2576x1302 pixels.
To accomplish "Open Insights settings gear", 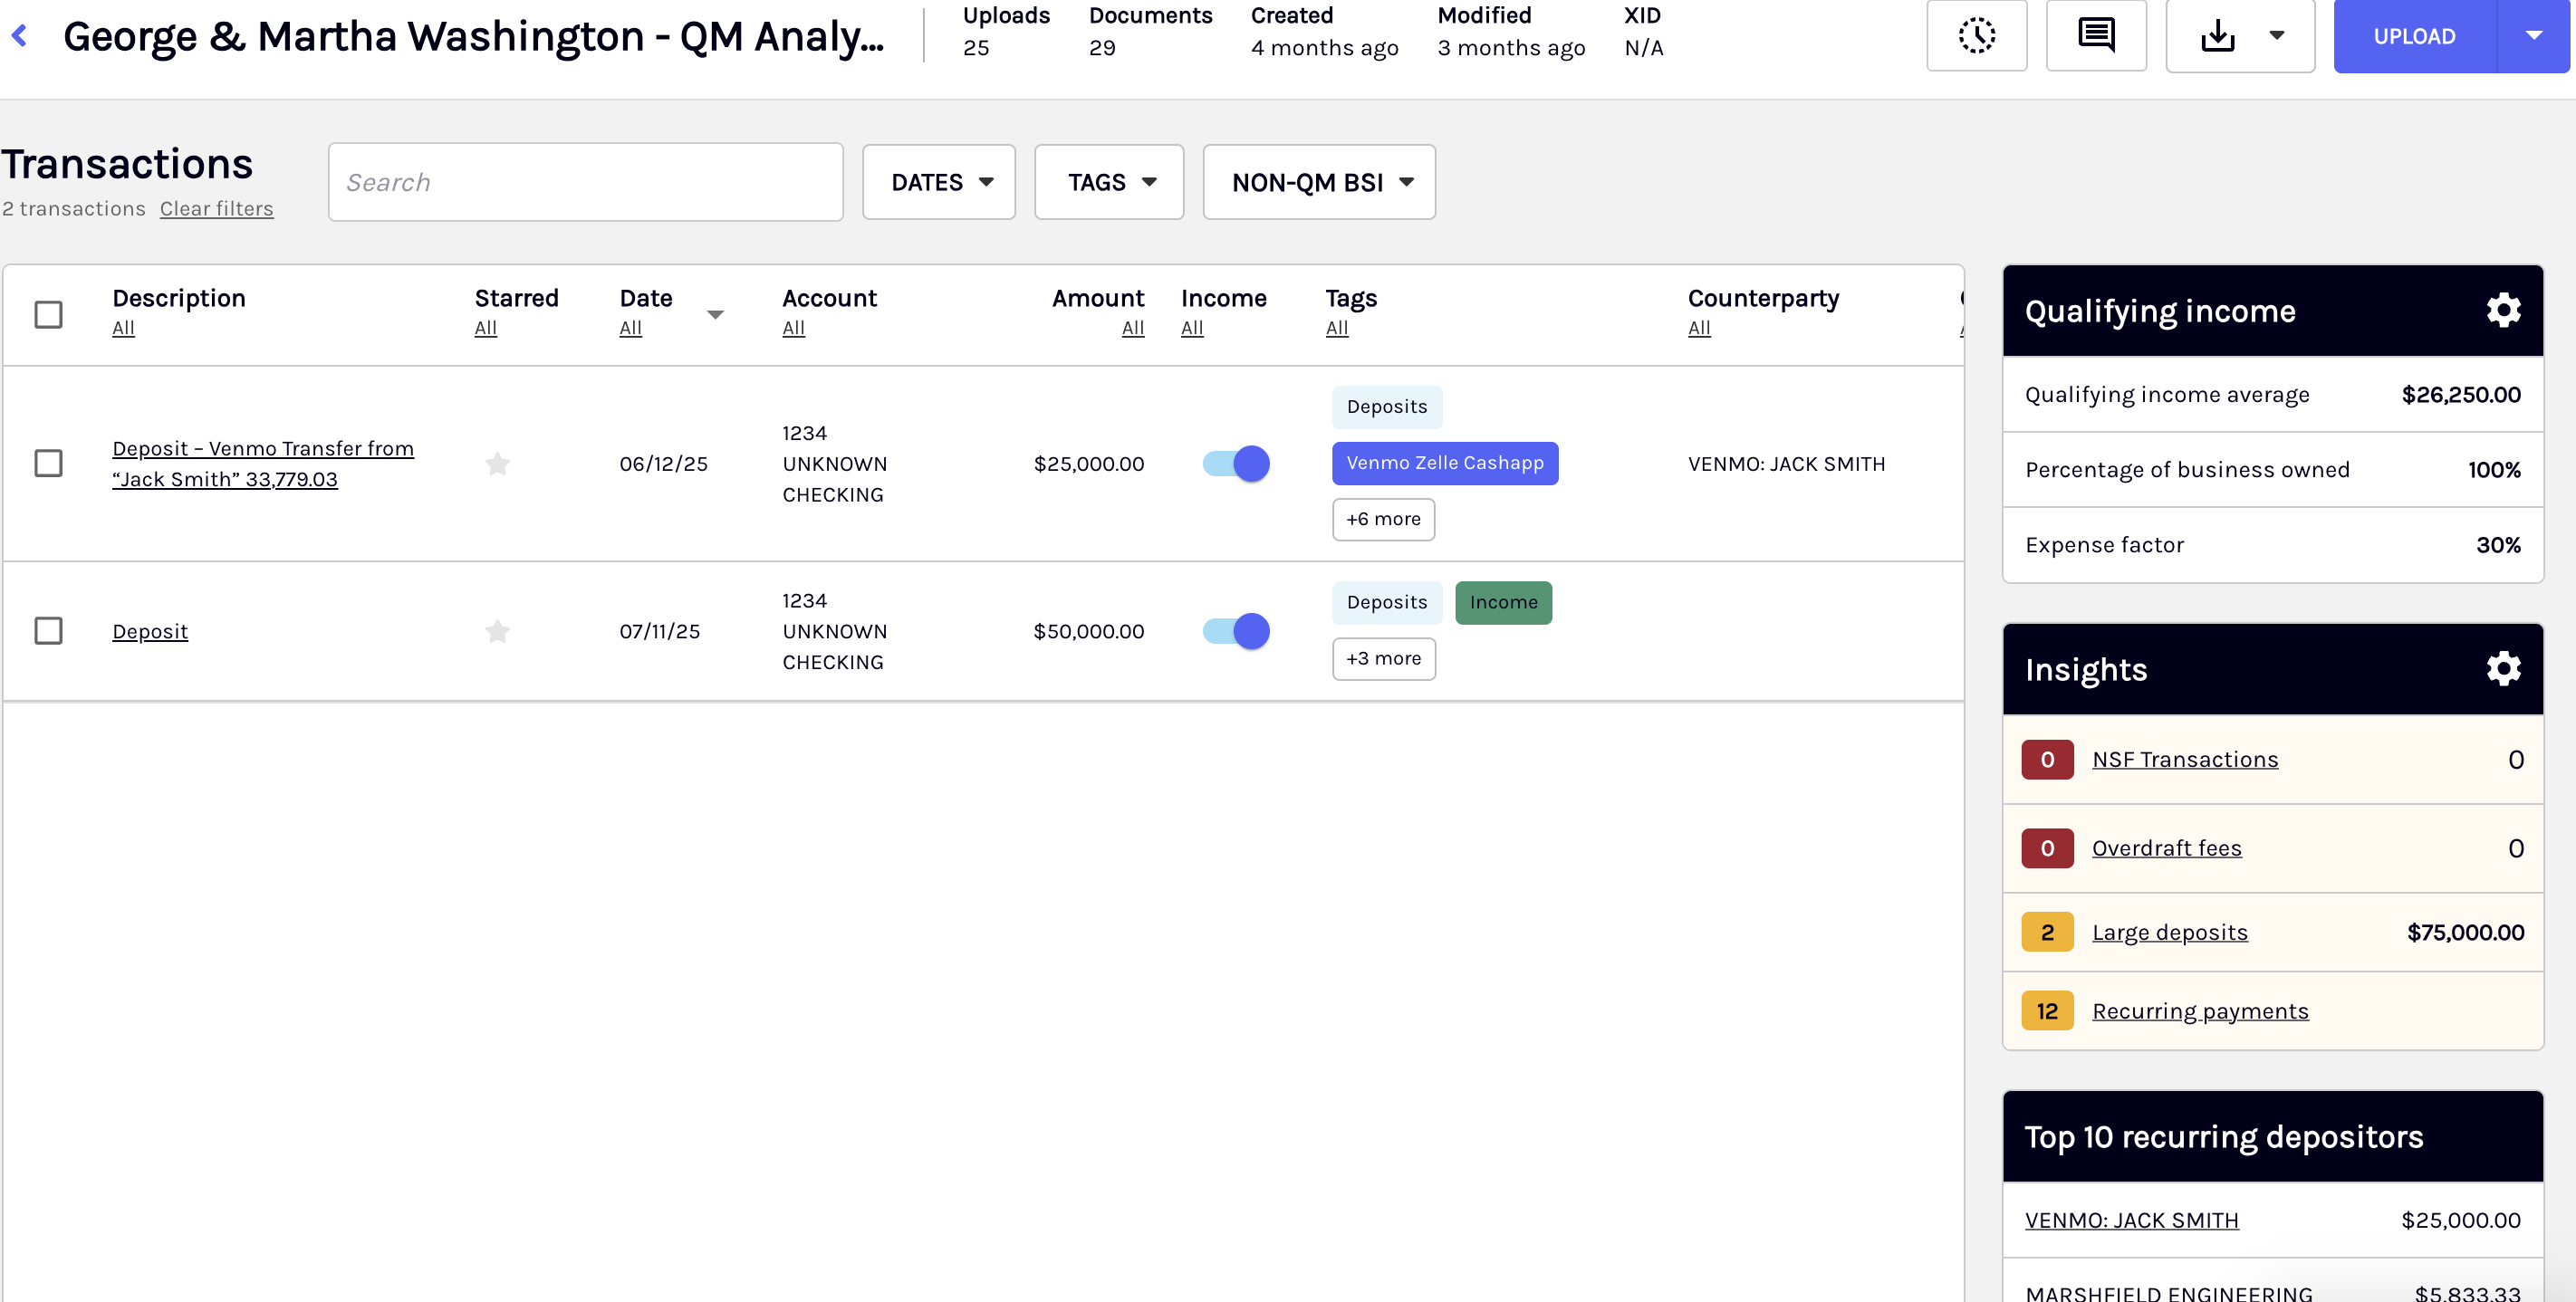I will [2503, 669].
